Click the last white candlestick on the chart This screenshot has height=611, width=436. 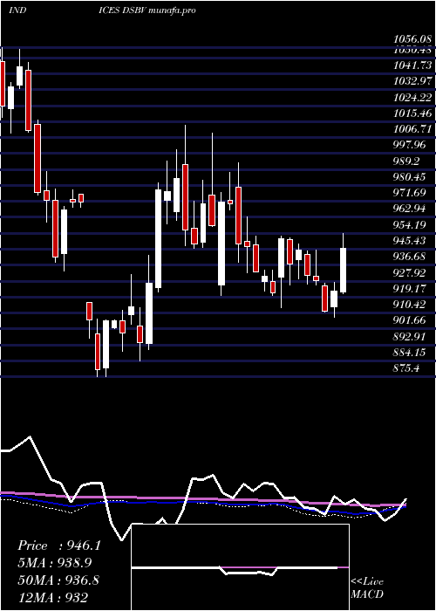343,270
